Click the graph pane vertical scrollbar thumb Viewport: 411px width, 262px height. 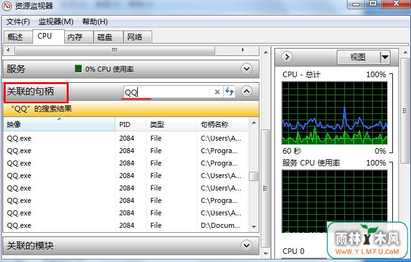tap(405, 111)
